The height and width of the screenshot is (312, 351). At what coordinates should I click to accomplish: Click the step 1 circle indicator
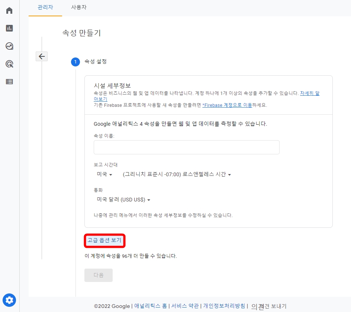[75, 62]
